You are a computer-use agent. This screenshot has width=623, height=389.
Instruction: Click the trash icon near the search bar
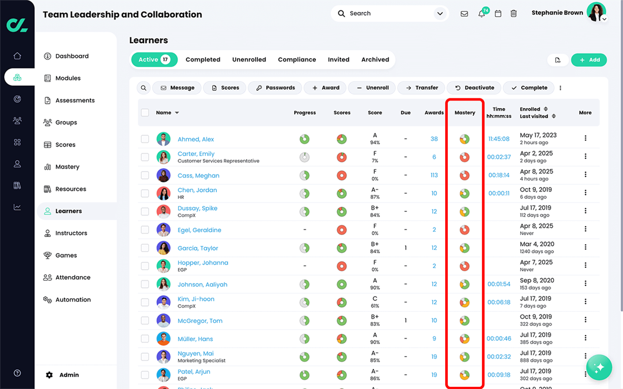point(514,14)
